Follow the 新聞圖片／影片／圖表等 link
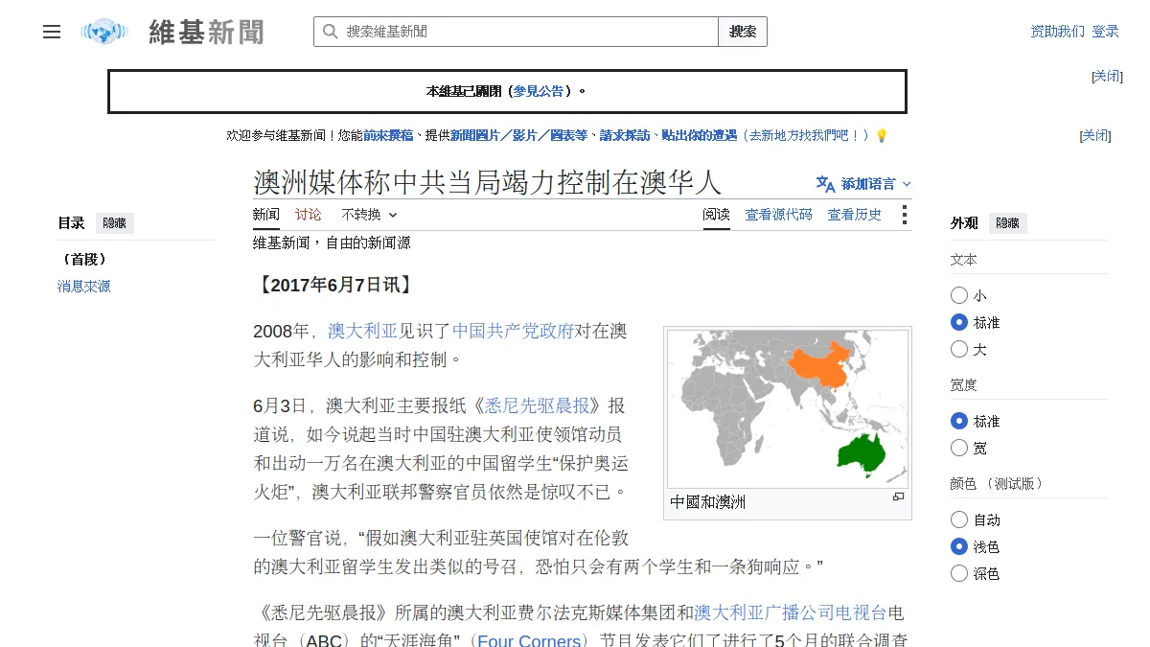This screenshot has height=647, width=1150. click(x=518, y=136)
